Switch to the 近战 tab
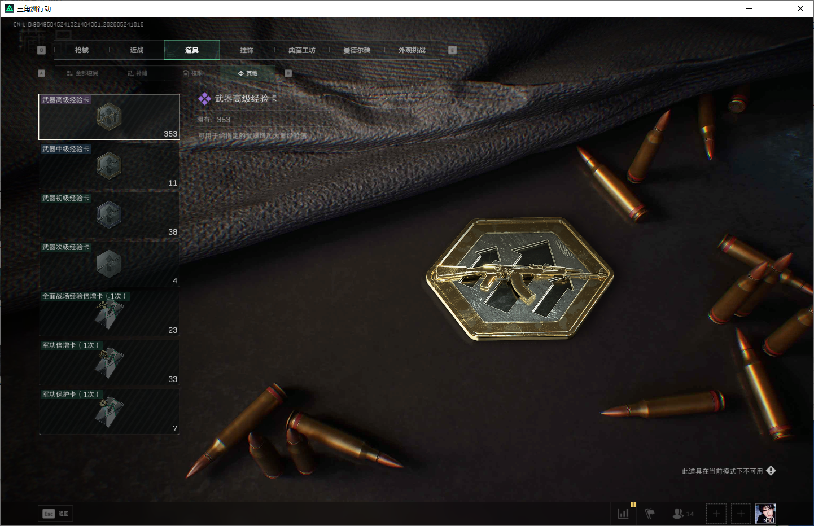Screen dimensions: 814x526 point(137,50)
